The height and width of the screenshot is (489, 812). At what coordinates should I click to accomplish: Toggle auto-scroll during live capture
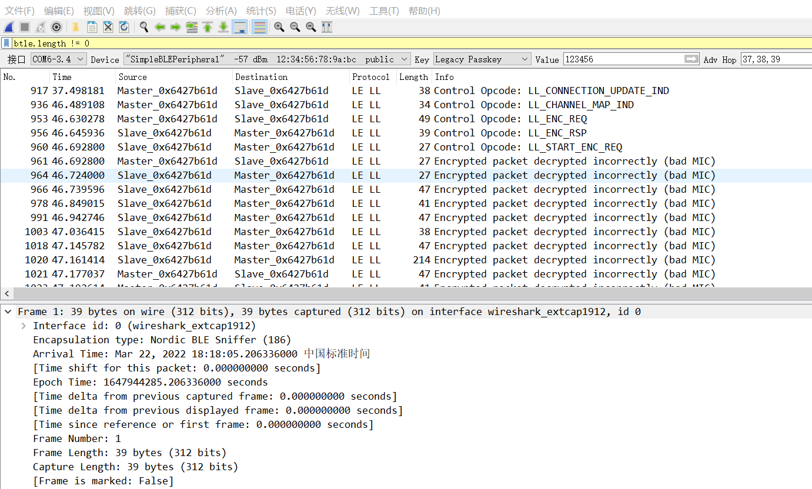click(x=239, y=27)
